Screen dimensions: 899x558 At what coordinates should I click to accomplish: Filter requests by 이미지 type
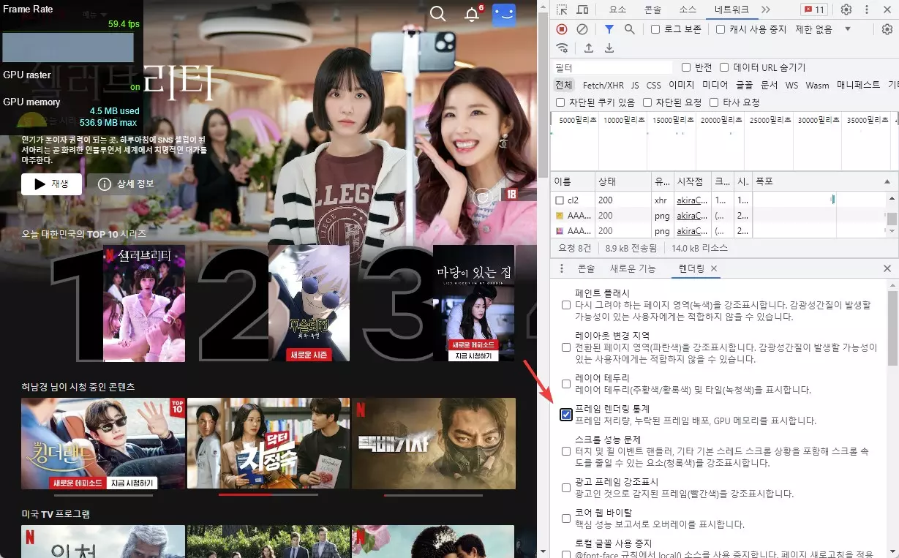[681, 85]
